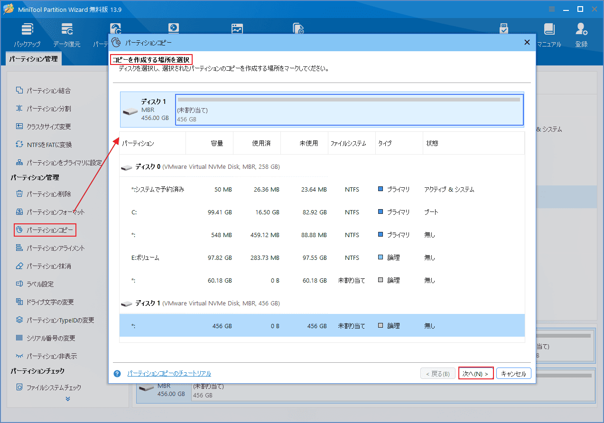Select Set Partition as Primary option
This screenshot has height=423, width=604.
point(59,163)
